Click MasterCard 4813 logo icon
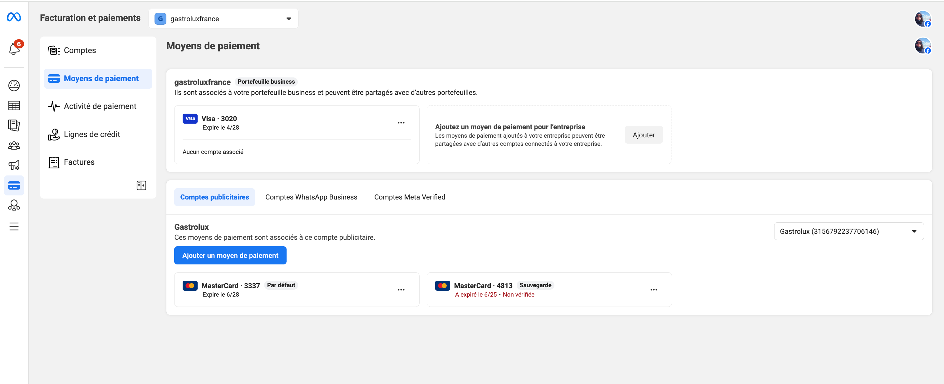 coord(442,285)
